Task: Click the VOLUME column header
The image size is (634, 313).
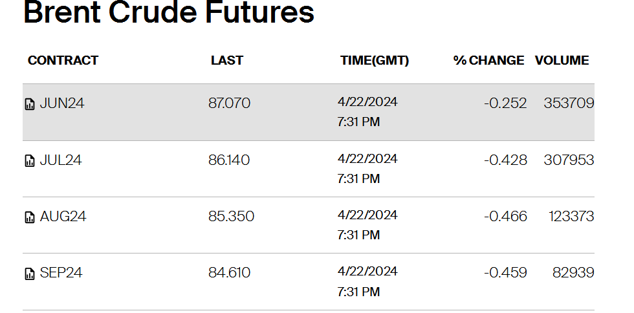Action: click(562, 60)
